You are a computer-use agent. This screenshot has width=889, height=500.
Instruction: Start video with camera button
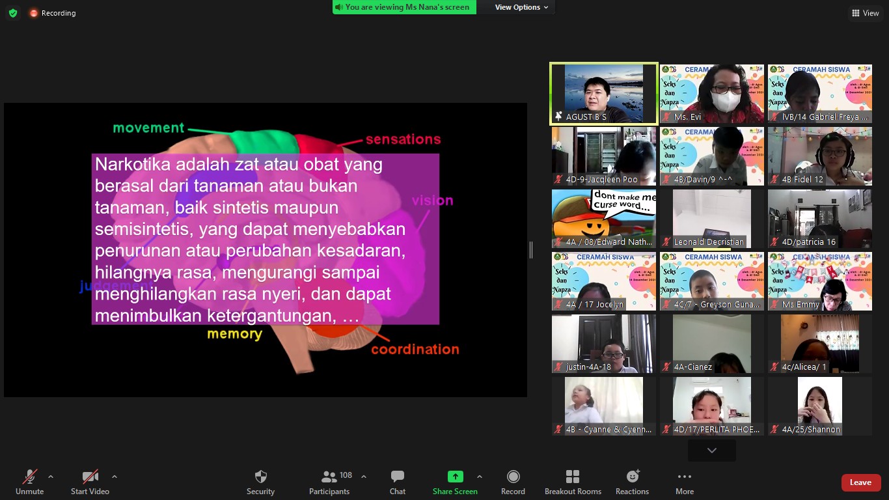(x=90, y=477)
